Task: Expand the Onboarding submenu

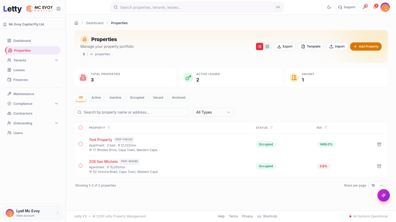Action: click(56, 123)
